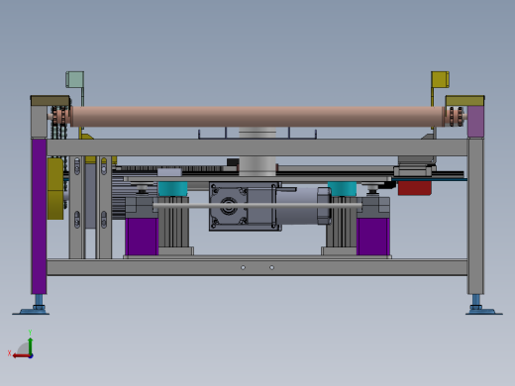Select the right teal cylinder block
Image resolution: width=515 pixels, height=386 pixels.
tap(342, 189)
